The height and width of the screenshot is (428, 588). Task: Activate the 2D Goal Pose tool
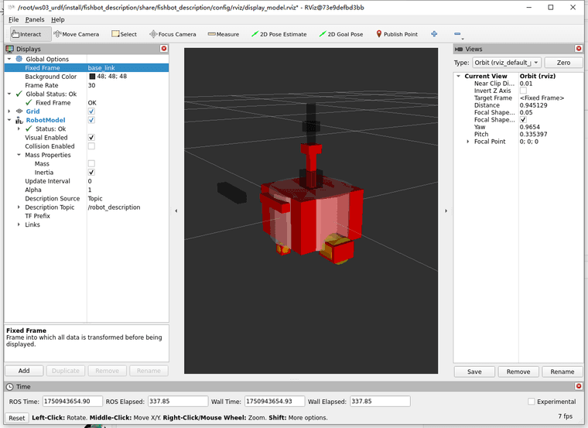pos(341,34)
